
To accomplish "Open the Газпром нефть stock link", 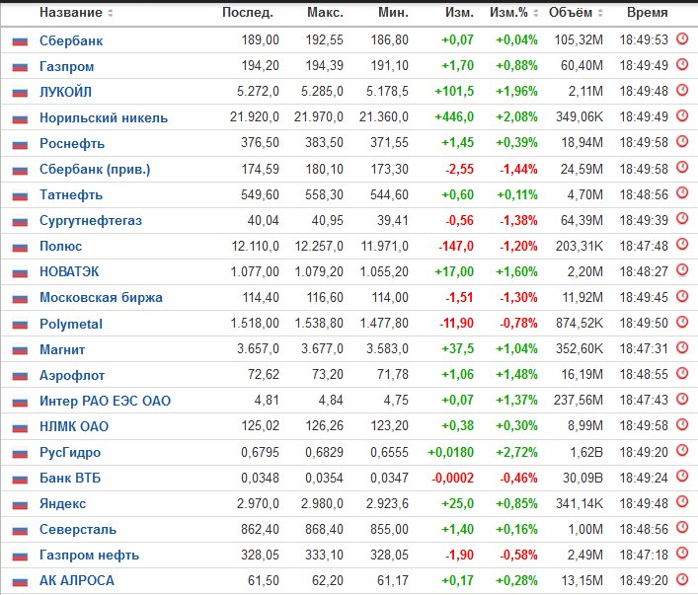I will tap(89, 556).
